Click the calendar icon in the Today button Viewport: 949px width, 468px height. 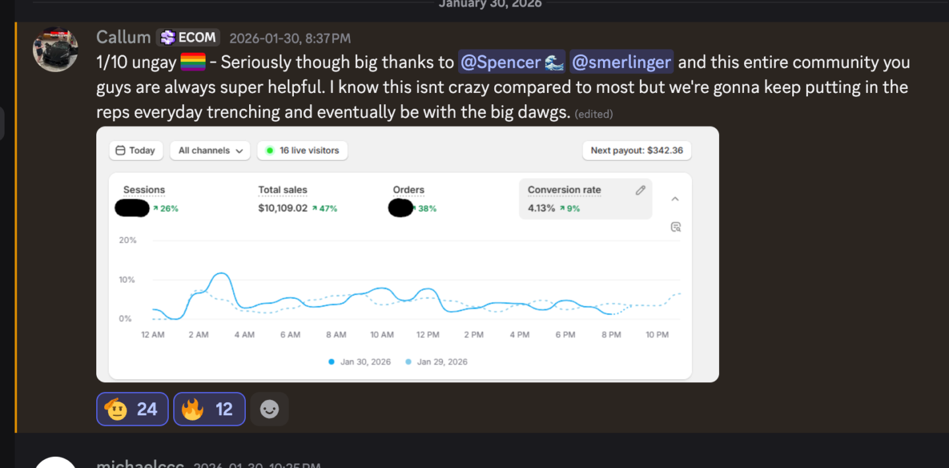pyautogui.click(x=120, y=150)
